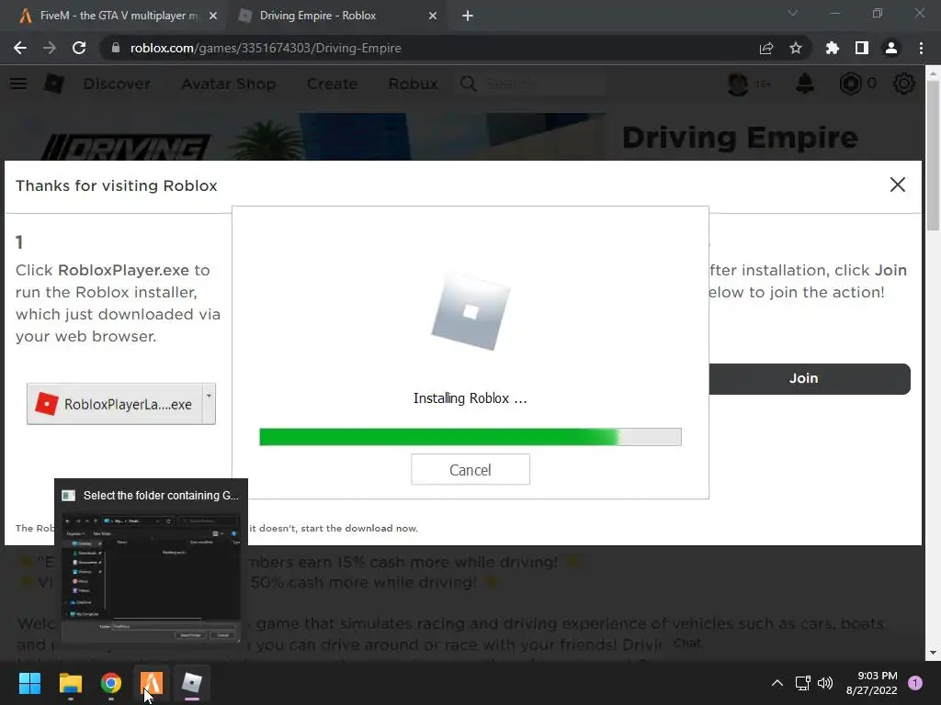Click the 'Installing Roblox ...' status text

pyautogui.click(x=470, y=398)
